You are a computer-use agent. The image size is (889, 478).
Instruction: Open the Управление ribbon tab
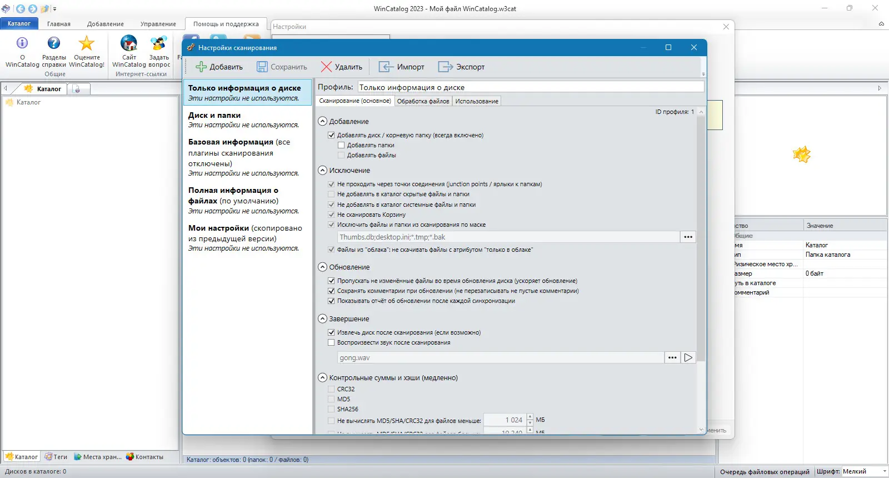(158, 24)
